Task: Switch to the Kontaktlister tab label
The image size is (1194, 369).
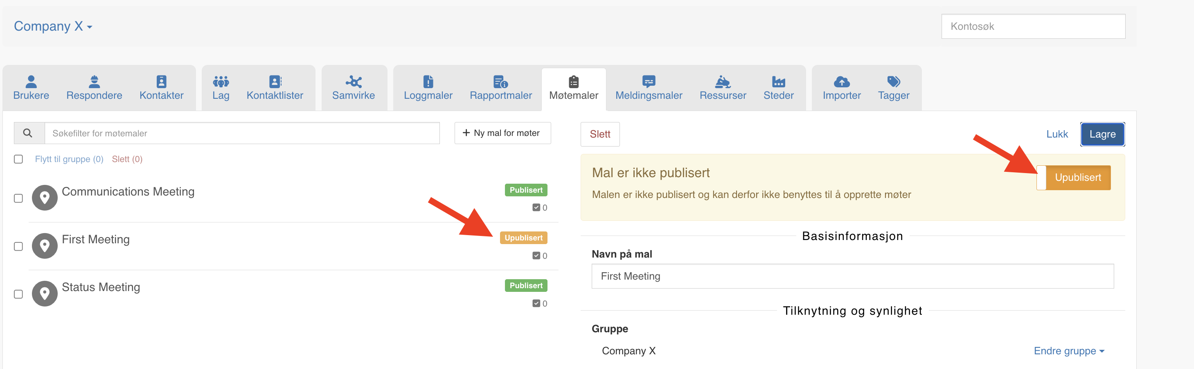Action: click(275, 96)
